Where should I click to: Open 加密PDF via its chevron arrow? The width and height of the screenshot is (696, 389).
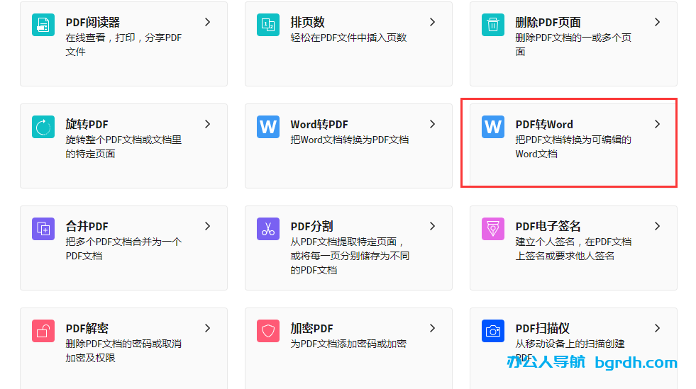[433, 328]
